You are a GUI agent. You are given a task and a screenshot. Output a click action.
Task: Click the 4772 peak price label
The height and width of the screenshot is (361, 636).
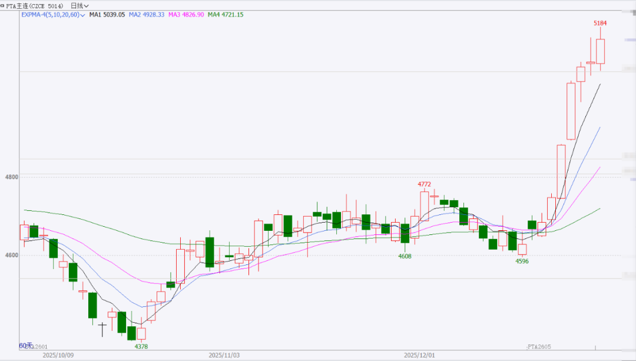[x=424, y=184]
